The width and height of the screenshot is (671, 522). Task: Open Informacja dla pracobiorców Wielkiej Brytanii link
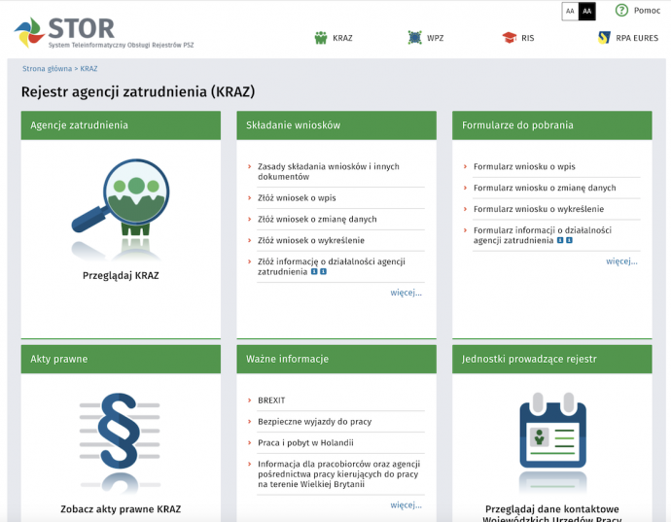point(339,474)
